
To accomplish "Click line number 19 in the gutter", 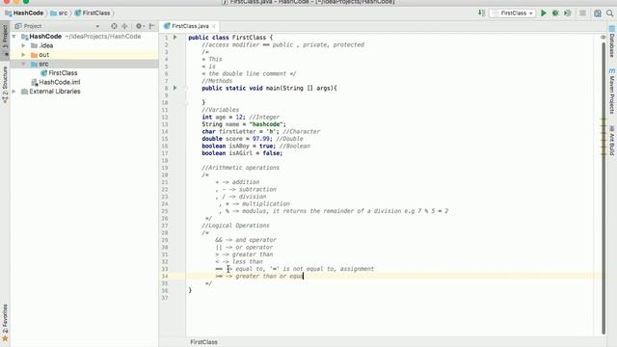I will [165, 168].
